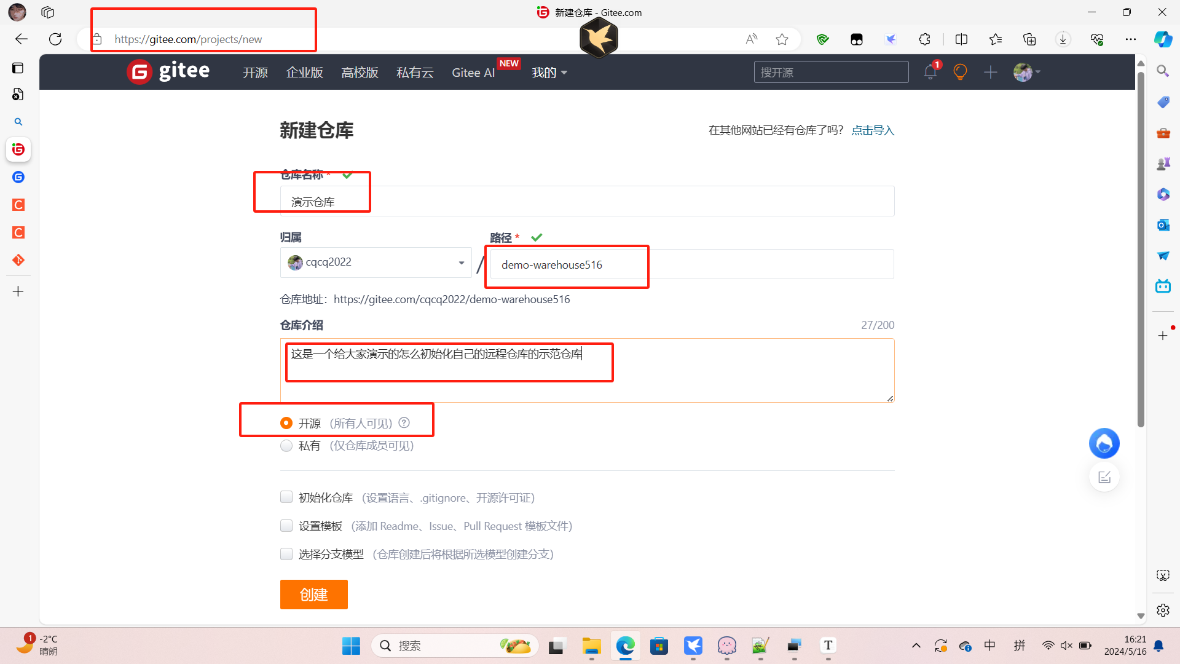Enable the 初始化仓库 checkbox
Screen dimensions: 1180x664
point(286,497)
